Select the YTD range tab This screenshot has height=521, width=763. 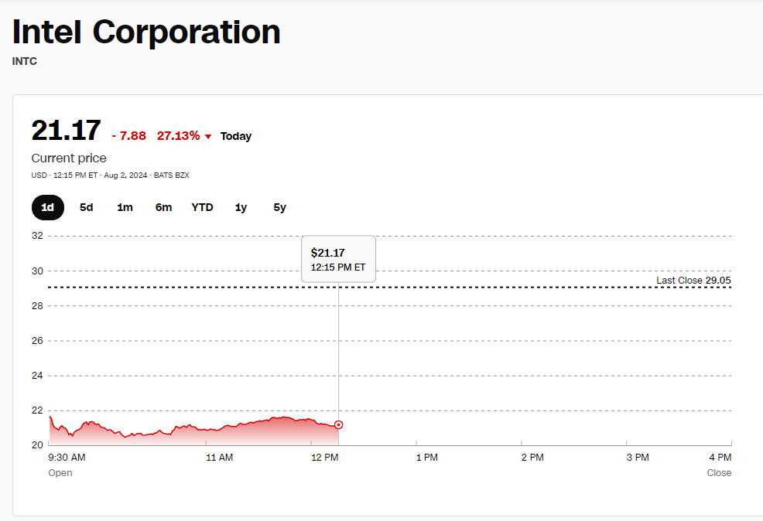tap(203, 207)
